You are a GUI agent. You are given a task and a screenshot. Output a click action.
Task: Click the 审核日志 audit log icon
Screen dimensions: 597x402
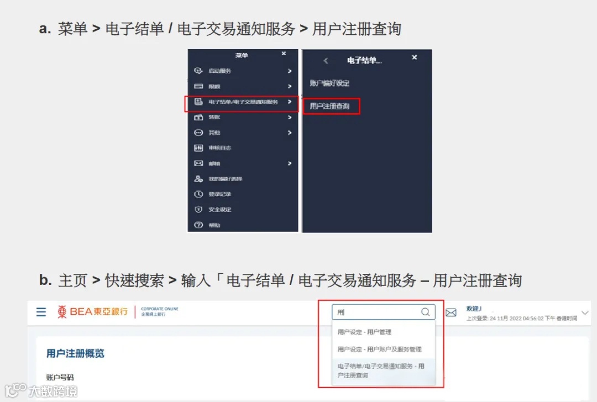pyautogui.click(x=198, y=148)
